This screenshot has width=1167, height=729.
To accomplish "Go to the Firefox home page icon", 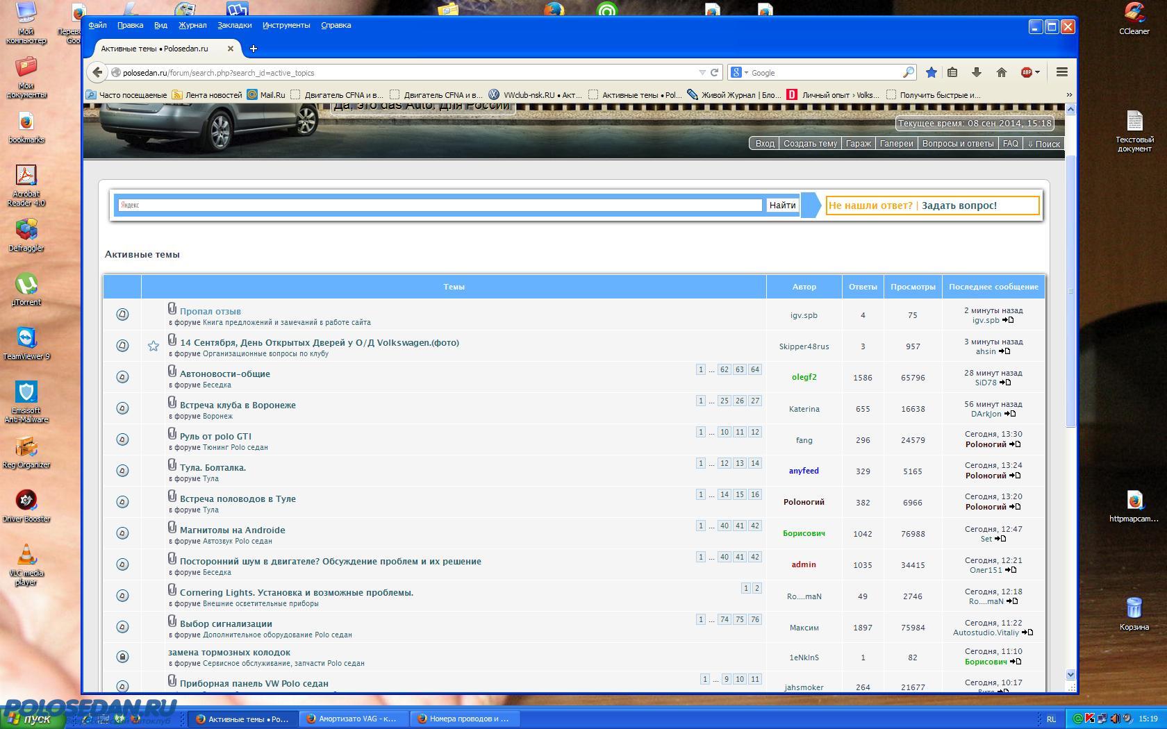I will click(x=1001, y=72).
